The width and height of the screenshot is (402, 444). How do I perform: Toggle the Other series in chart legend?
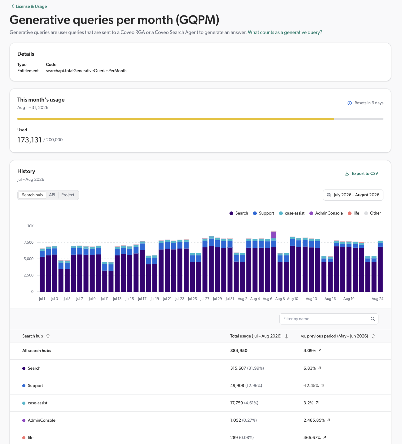373,213
